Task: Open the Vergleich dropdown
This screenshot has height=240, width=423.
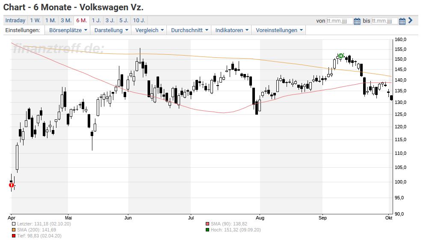Action: point(149,30)
